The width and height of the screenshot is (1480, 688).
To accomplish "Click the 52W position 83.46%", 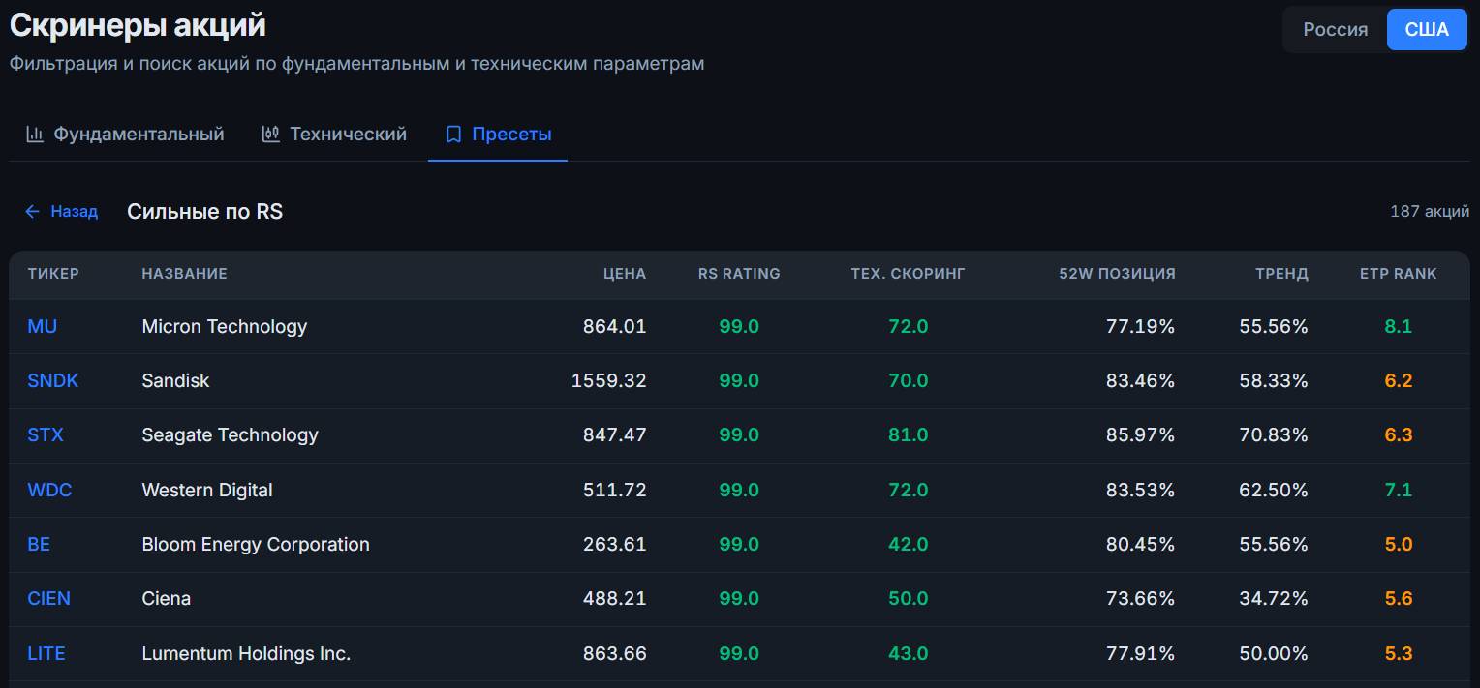I will 1141,381.
